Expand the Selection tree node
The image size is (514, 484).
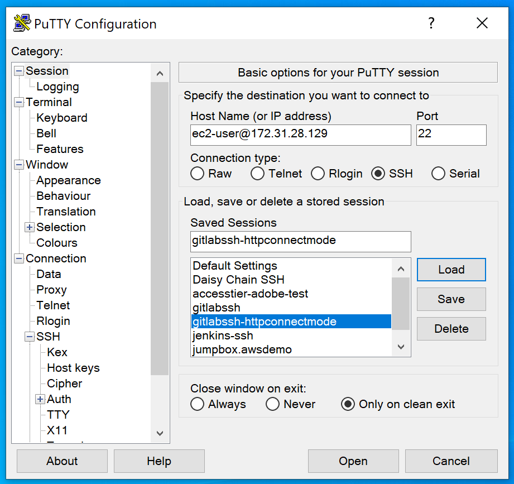pyautogui.click(x=30, y=227)
